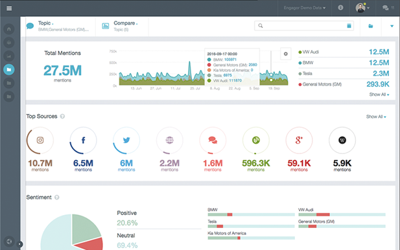The height and width of the screenshot is (250, 400).
Task: Expand the sidebar with arrow button
Action: pos(19,244)
